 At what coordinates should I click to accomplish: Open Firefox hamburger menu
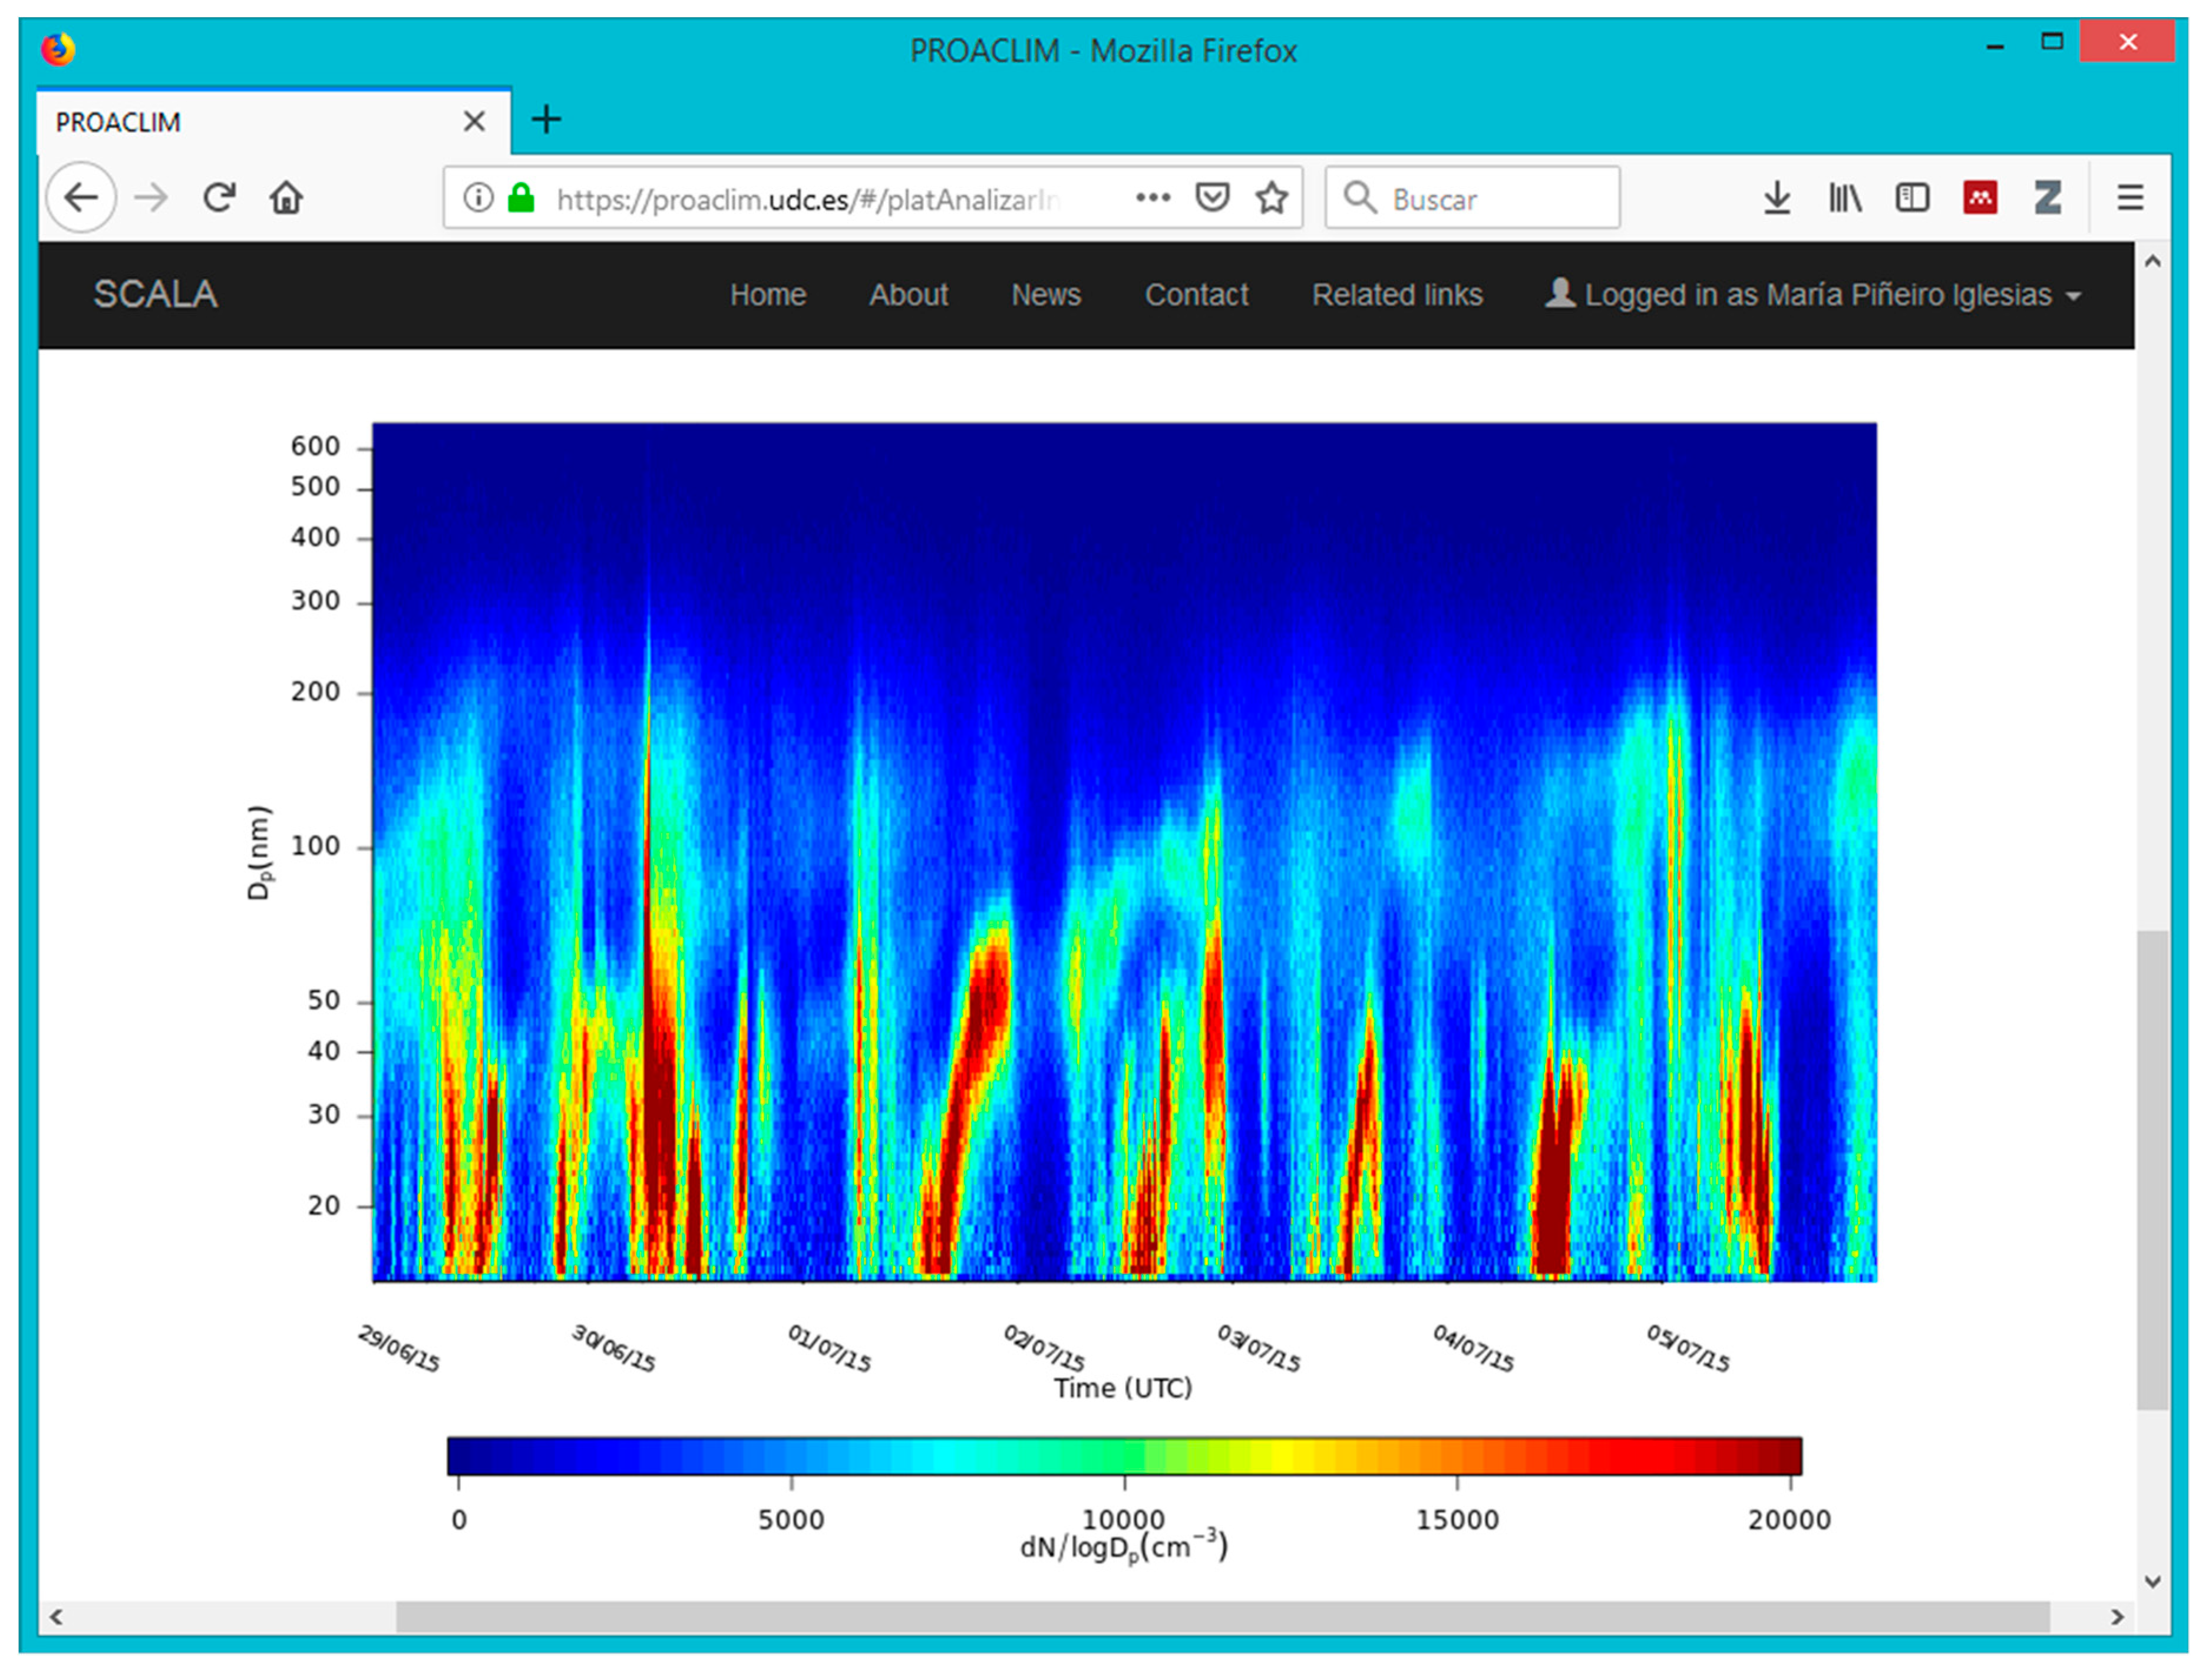[x=2130, y=198]
